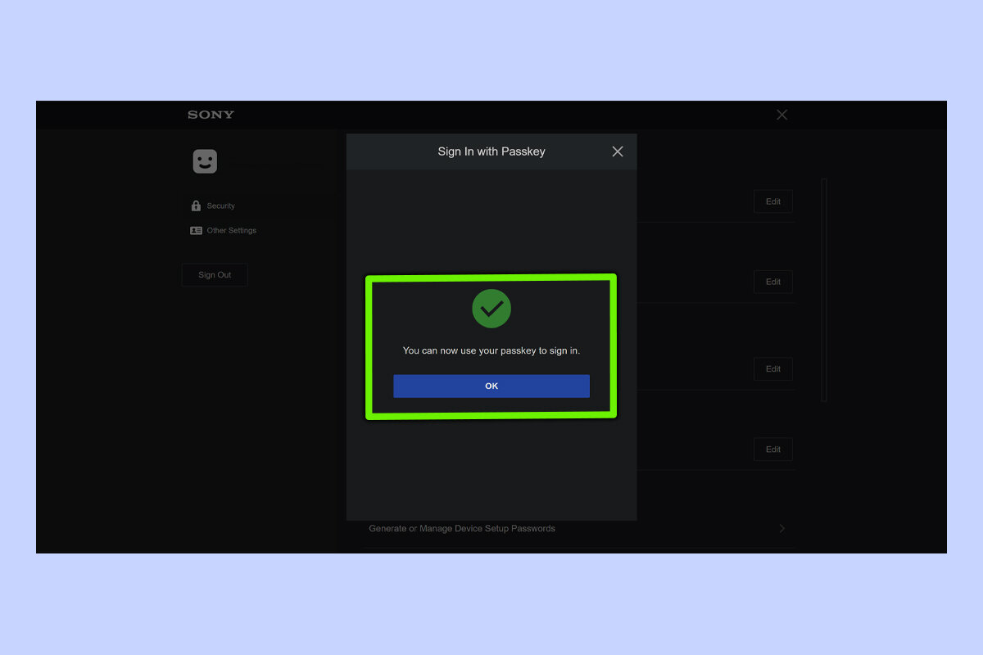The image size is (983, 655).
Task: Click the 'Sign In with Passkey' dialog title
Action: (x=491, y=151)
